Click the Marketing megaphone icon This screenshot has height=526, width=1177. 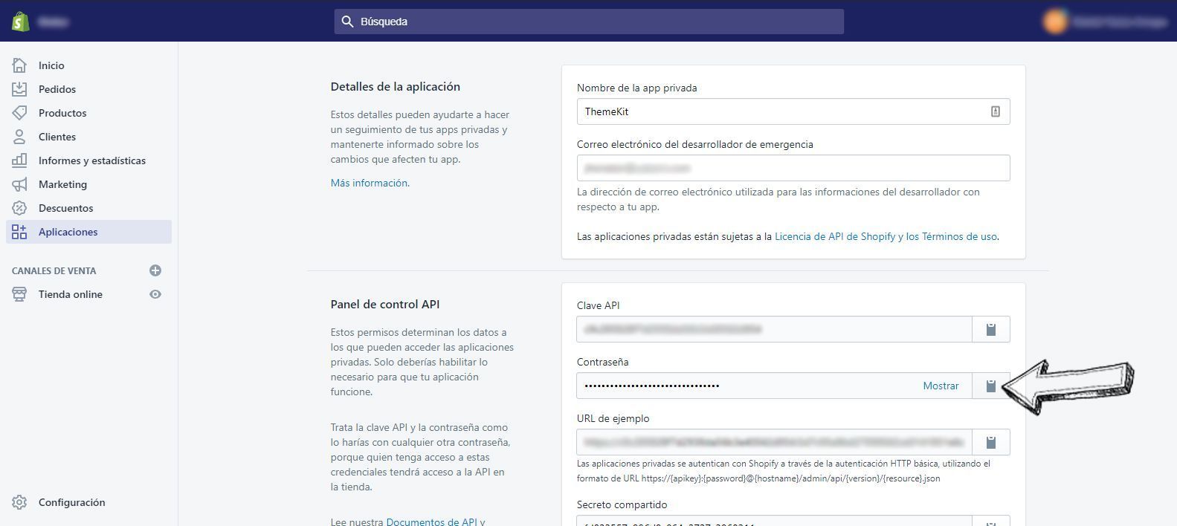(19, 184)
